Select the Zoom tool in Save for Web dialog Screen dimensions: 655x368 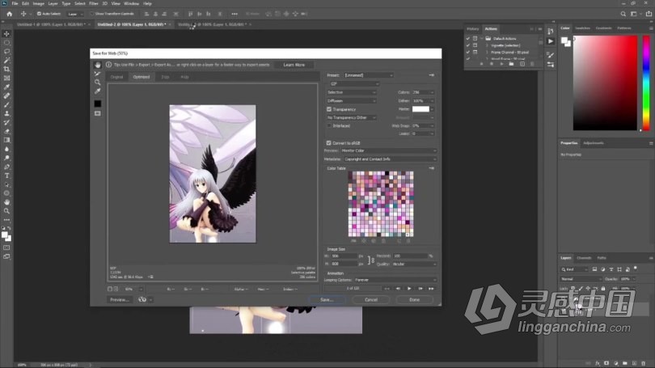(97, 82)
